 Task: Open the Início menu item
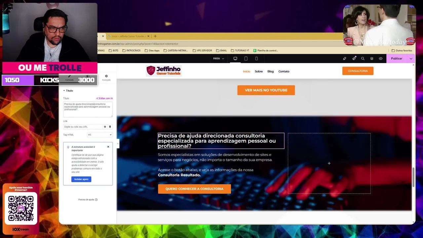click(247, 71)
